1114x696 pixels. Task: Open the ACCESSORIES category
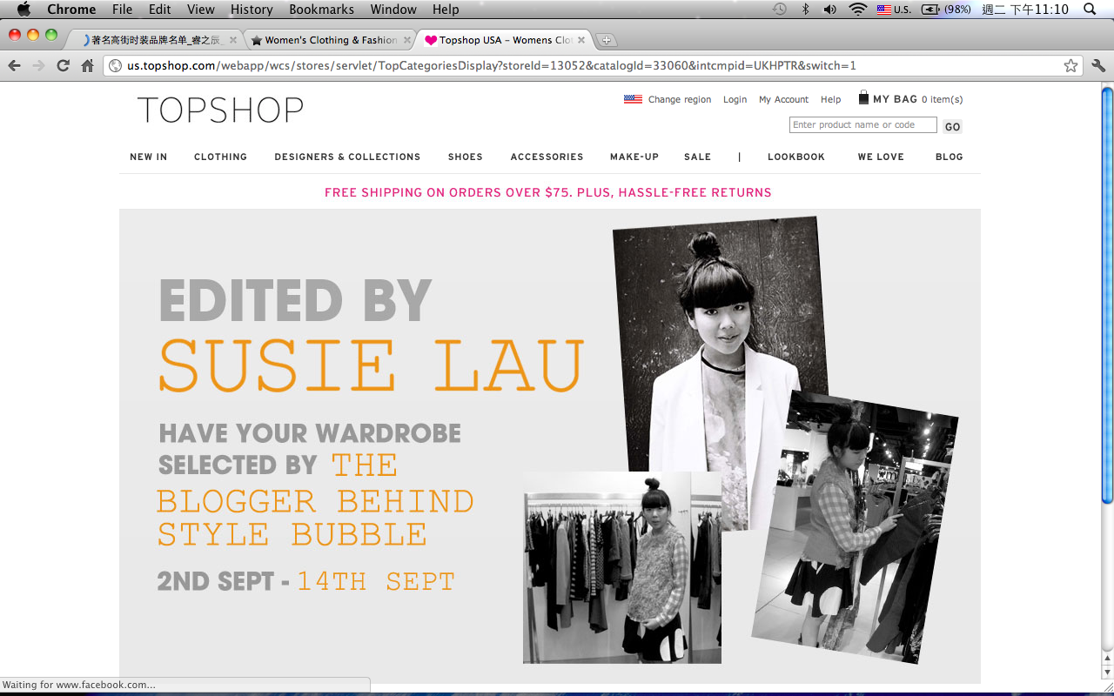coord(547,157)
